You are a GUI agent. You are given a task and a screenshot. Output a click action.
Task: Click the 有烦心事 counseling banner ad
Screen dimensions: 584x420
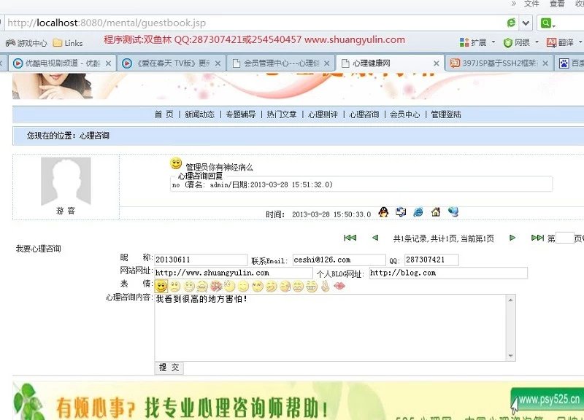point(298,400)
